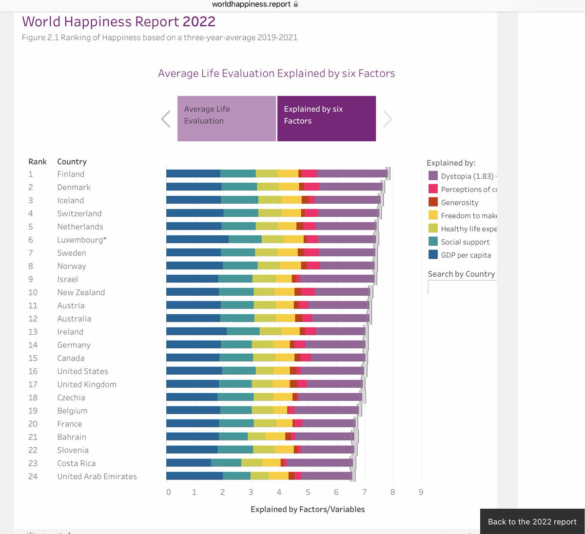Select New Zealand in the country list
This screenshot has width=585, height=534.
pyautogui.click(x=81, y=292)
